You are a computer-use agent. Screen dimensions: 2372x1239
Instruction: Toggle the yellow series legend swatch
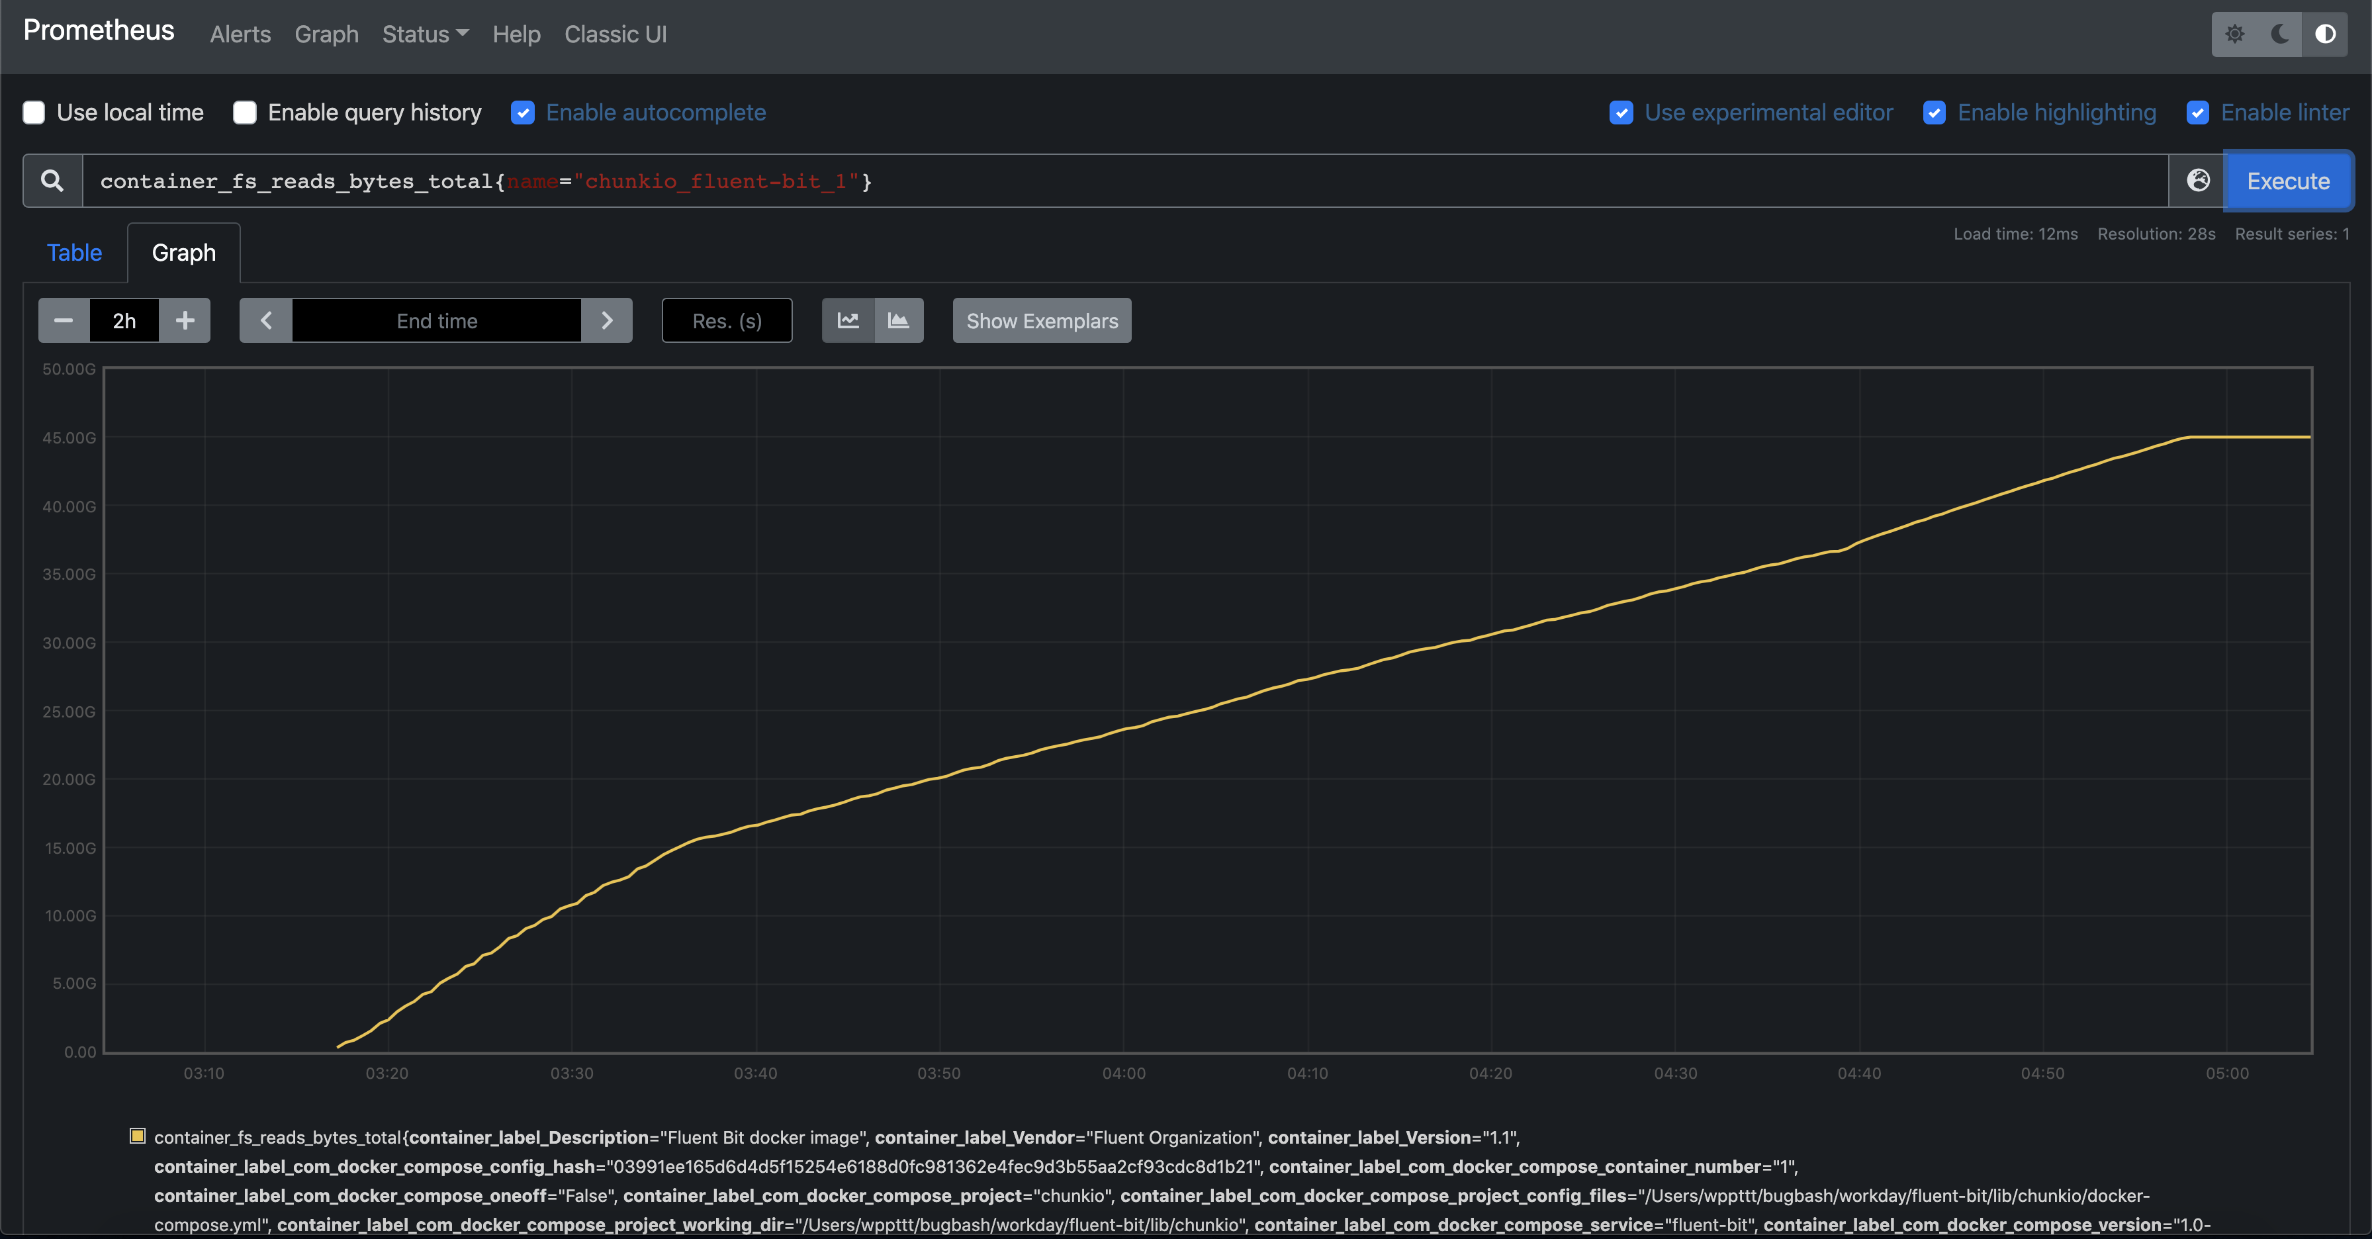[137, 1136]
